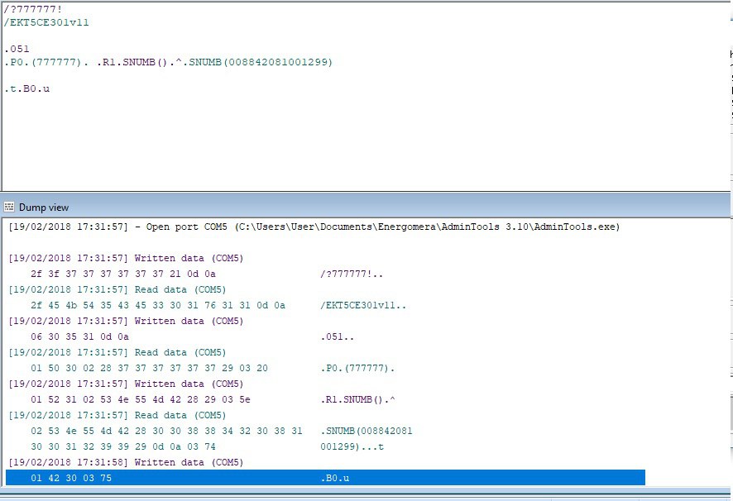Viewport: 733px width, 501px height.
Task: Click the Written data header timestamped 17:31:58
Action: tap(127, 462)
